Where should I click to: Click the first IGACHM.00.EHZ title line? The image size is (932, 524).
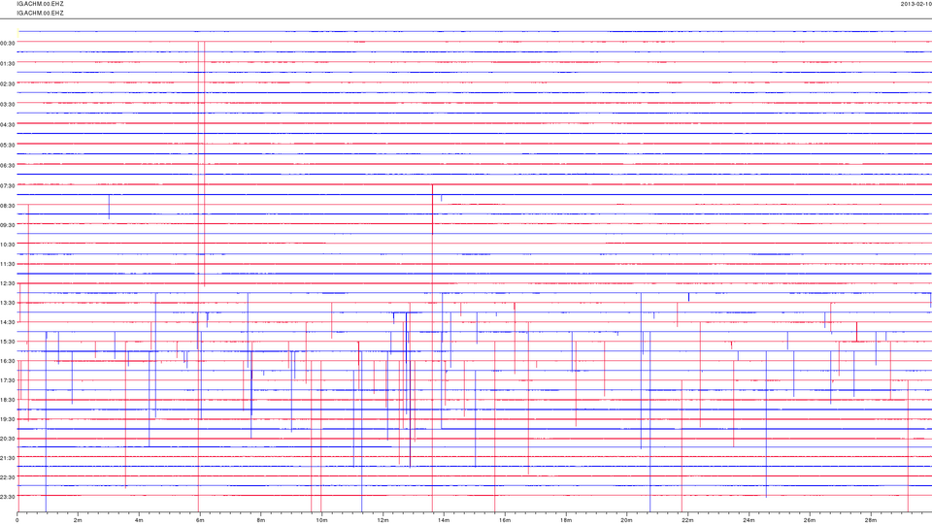[41, 4]
